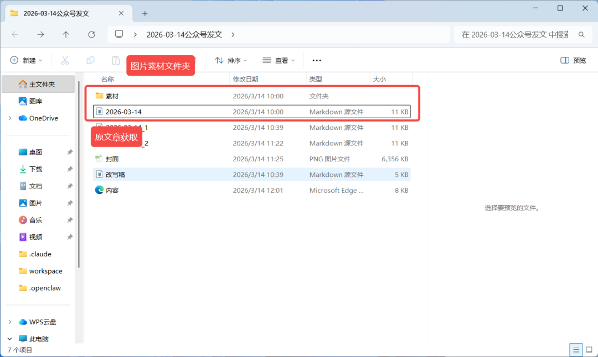Refresh the current folder view
The image size is (598, 357).
click(91, 35)
